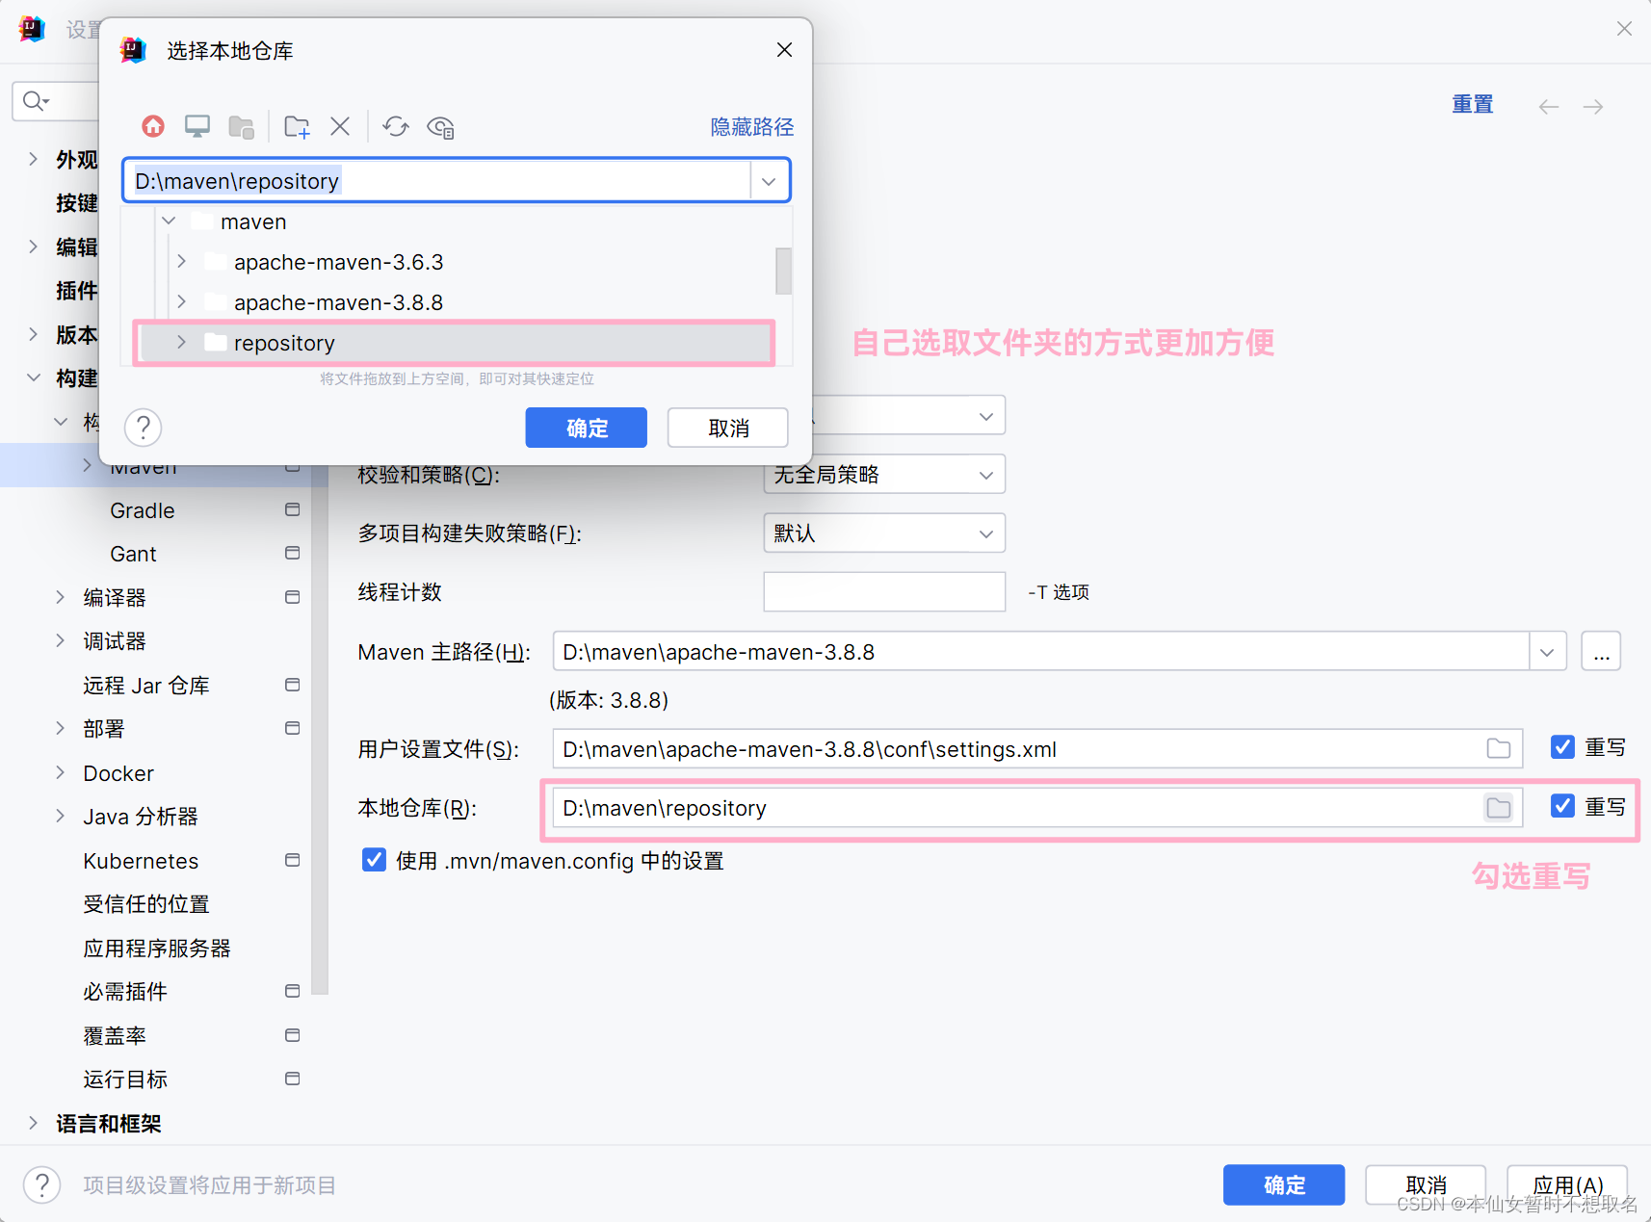
Task: Click 隐藏路径 link
Action: 752,127
